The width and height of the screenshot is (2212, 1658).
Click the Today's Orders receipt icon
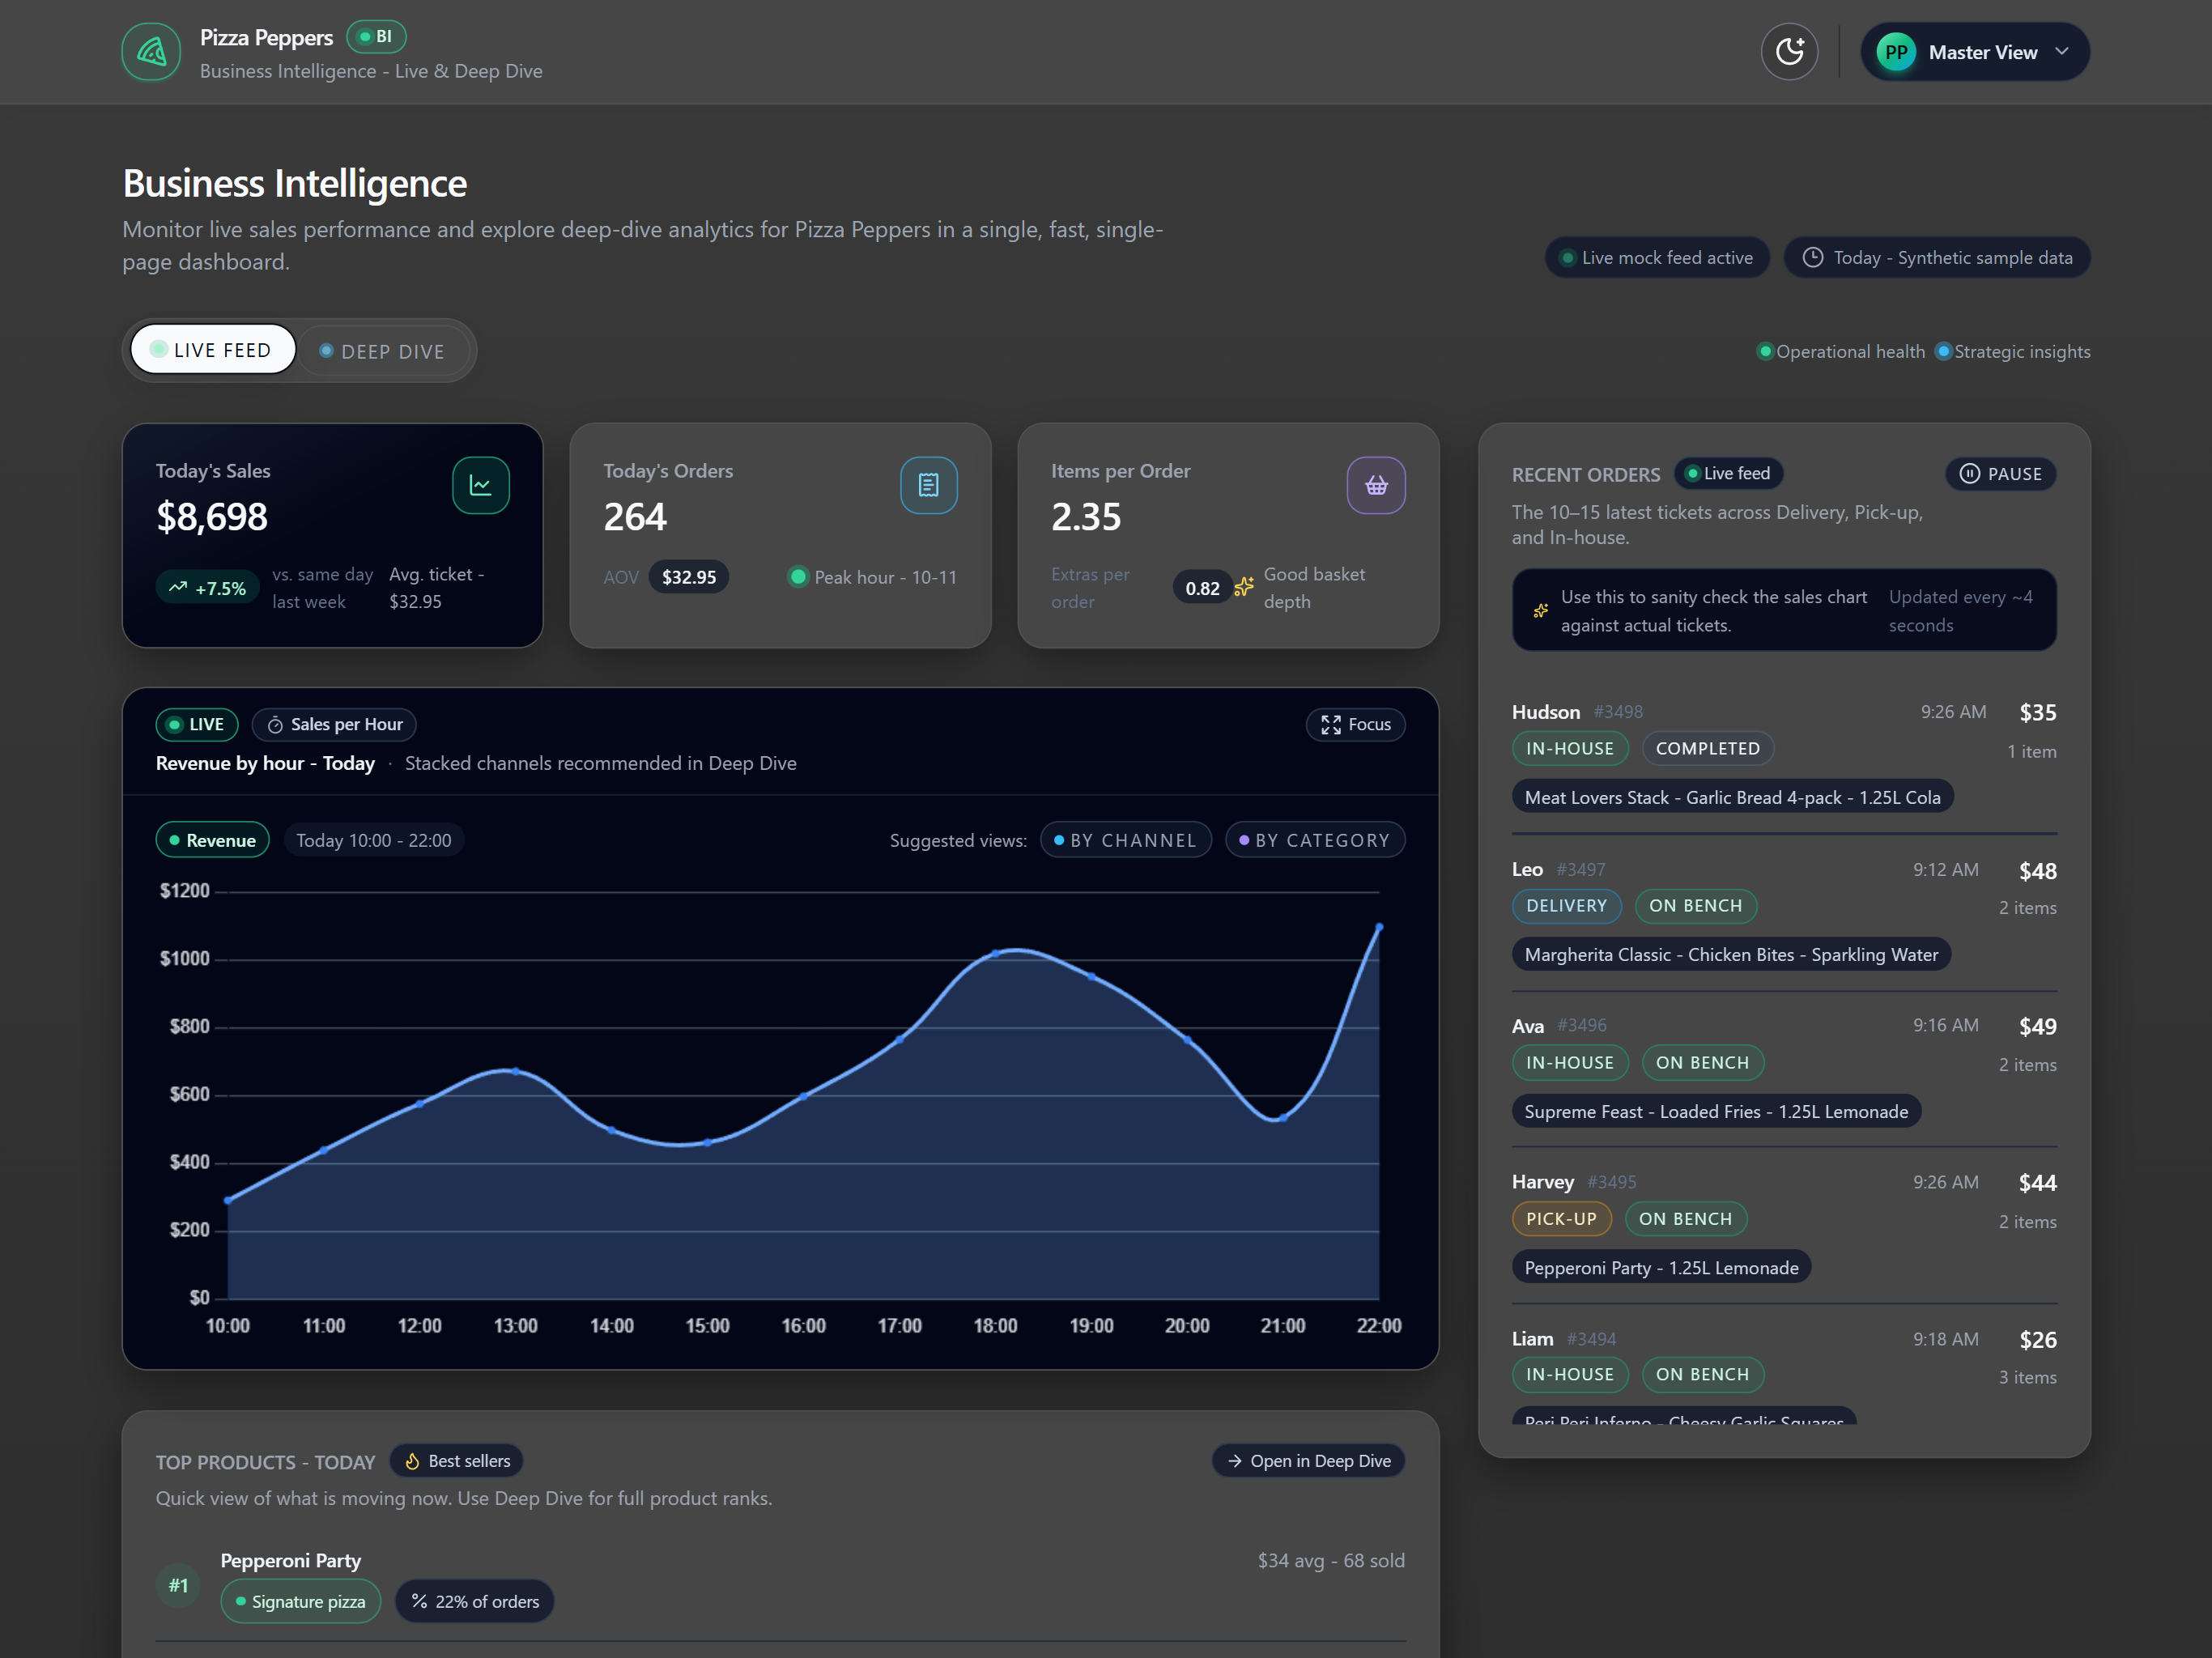(928, 486)
